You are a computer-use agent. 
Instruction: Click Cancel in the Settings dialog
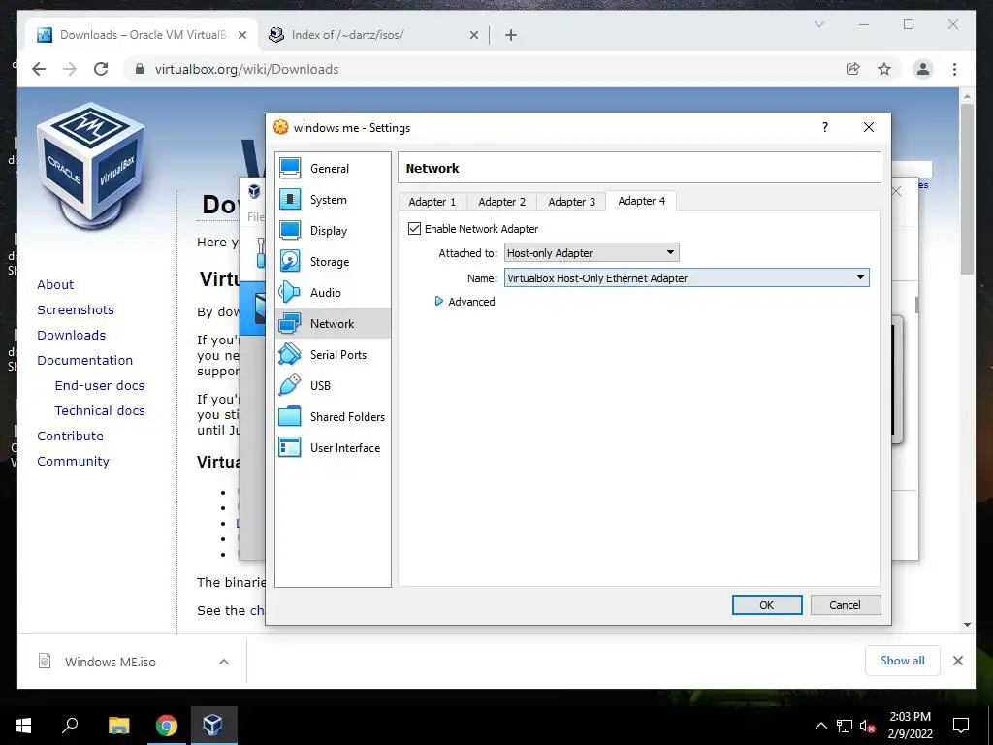(x=846, y=605)
